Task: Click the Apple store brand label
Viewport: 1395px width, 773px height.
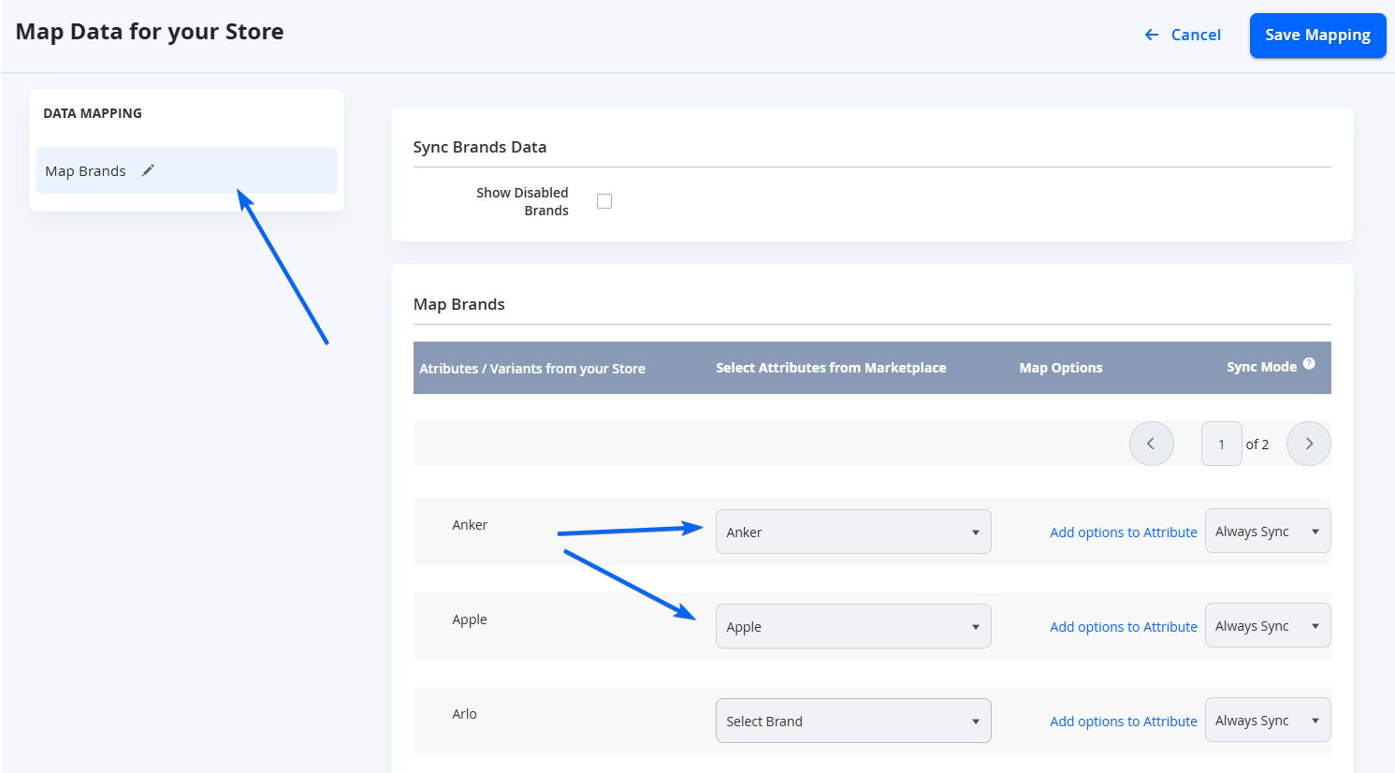Action: (470, 620)
